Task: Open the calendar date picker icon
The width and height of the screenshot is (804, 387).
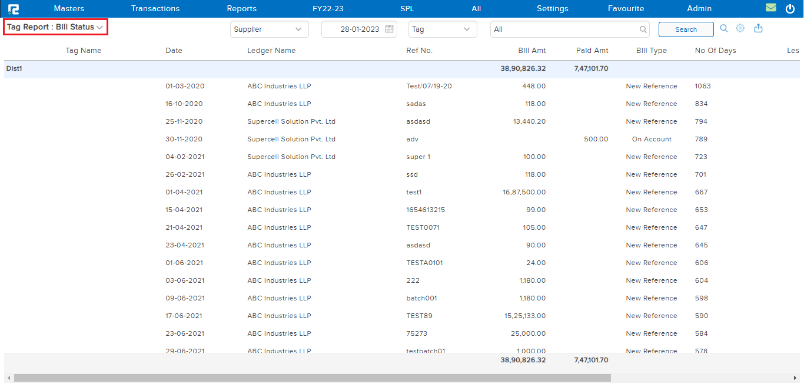Action: pyautogui.click(x=389, y=29)
